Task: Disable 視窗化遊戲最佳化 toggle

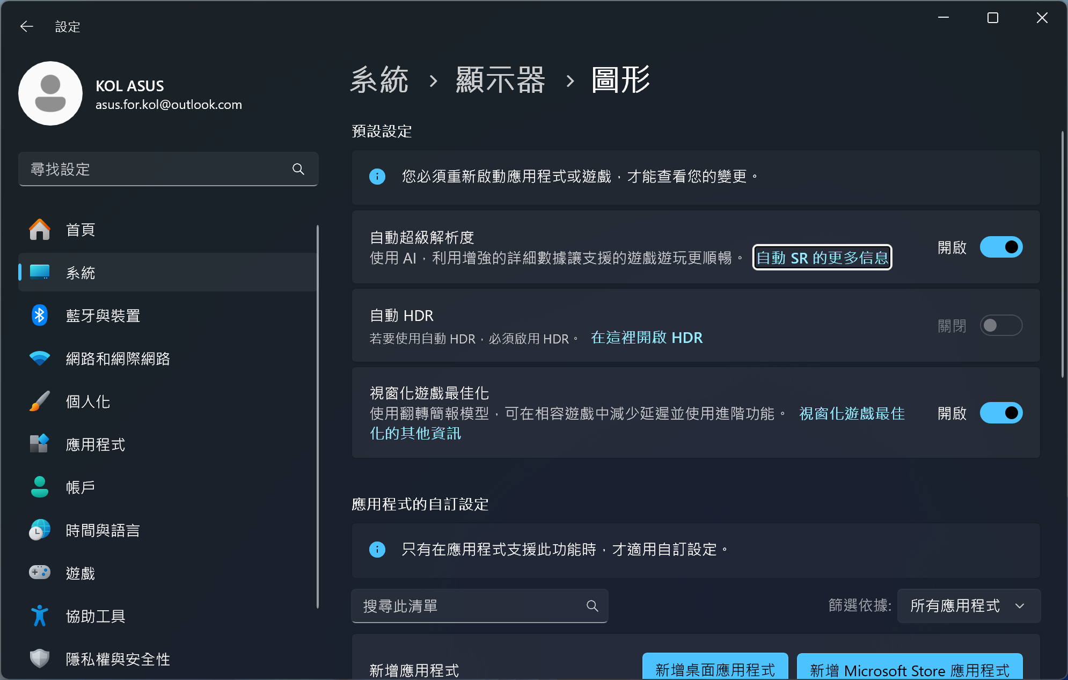Action: 1001,413
